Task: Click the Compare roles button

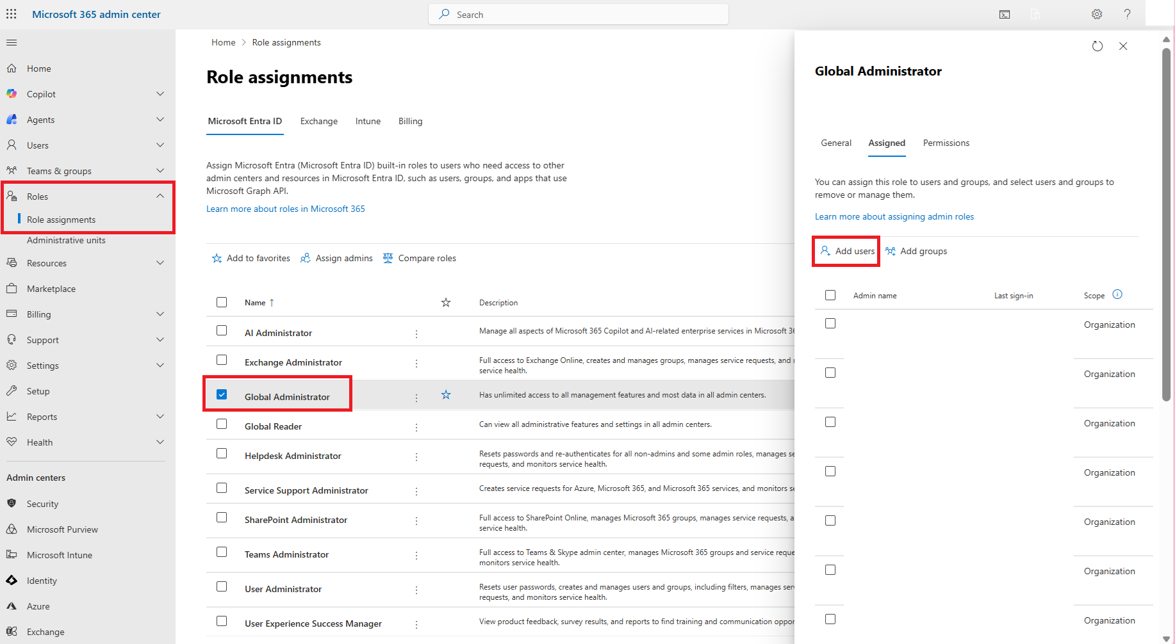Action: [x=420, y=258]
